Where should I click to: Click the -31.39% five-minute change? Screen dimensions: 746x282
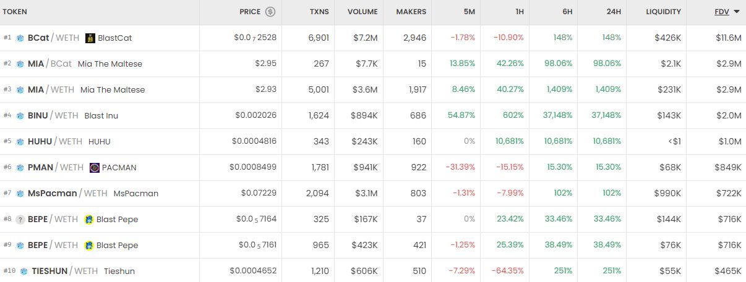461,167
